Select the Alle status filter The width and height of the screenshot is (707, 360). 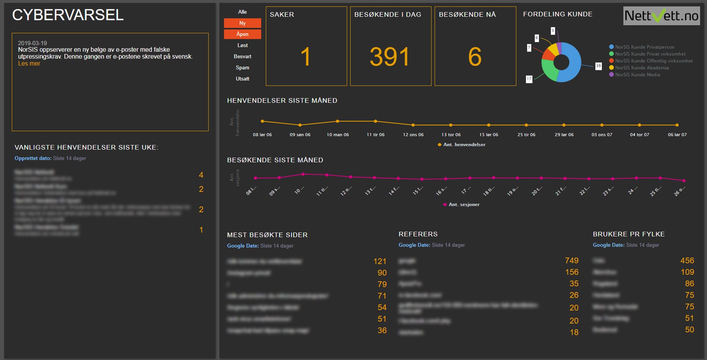pyautogui.click(x=242, y=12)
